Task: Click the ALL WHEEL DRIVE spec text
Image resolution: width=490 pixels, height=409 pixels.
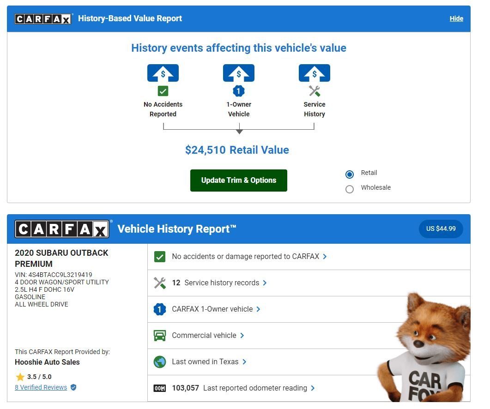Action: point(42,304)
